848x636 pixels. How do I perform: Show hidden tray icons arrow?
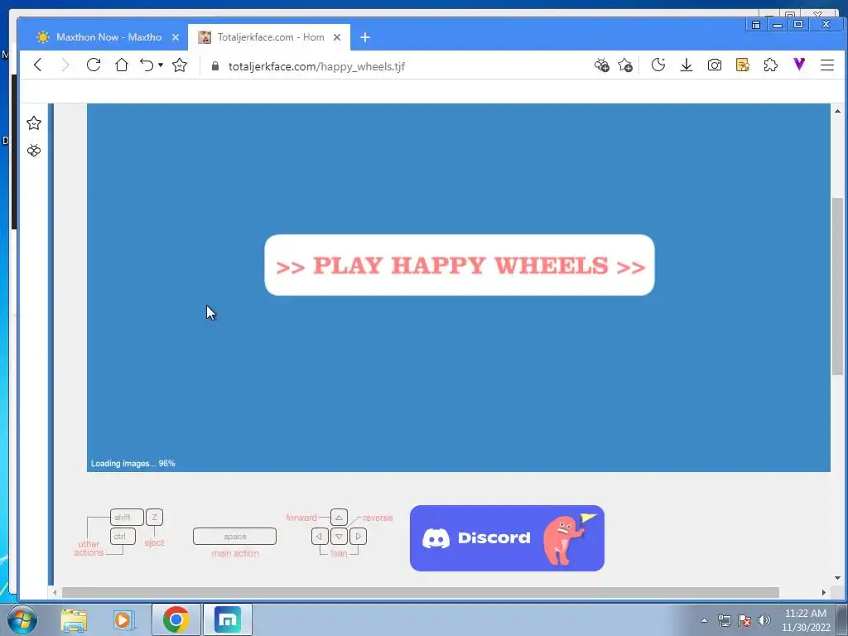tap(704, 620)
